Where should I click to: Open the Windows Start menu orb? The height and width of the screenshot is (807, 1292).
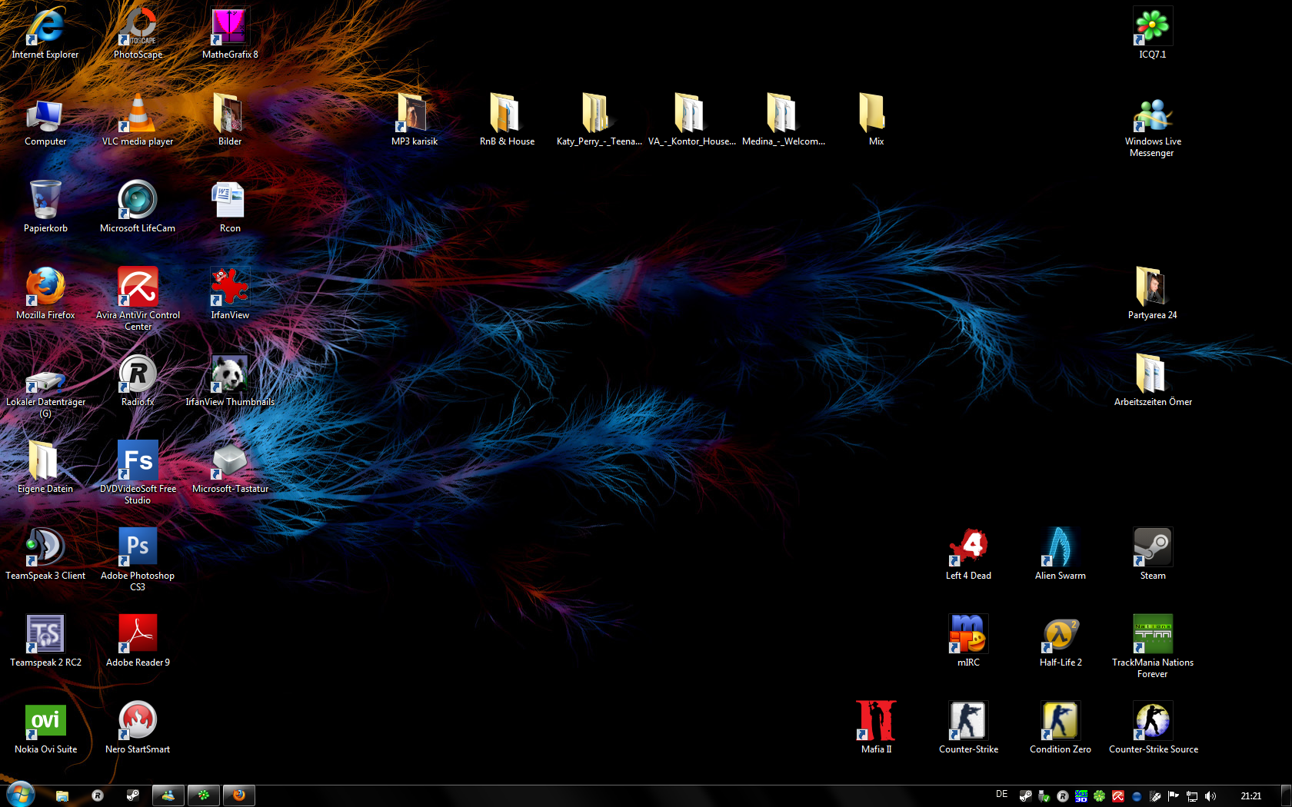(21, 795)
